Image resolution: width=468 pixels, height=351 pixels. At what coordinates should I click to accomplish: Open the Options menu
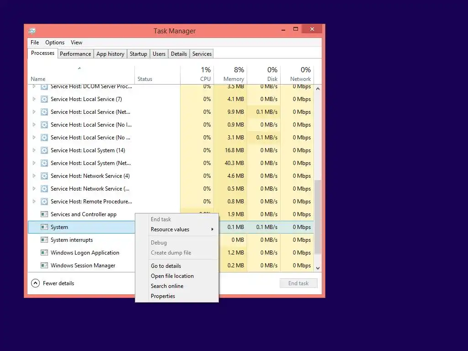click(55, 43)
